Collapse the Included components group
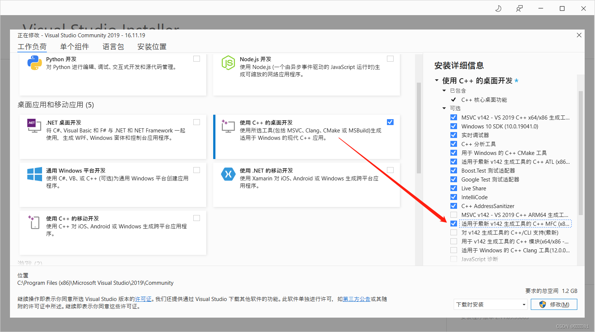Screen dimensions: 595x332 (444, 90)
